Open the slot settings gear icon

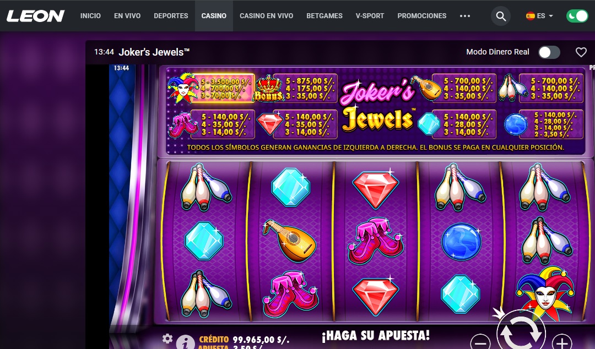tap(167, 339)
